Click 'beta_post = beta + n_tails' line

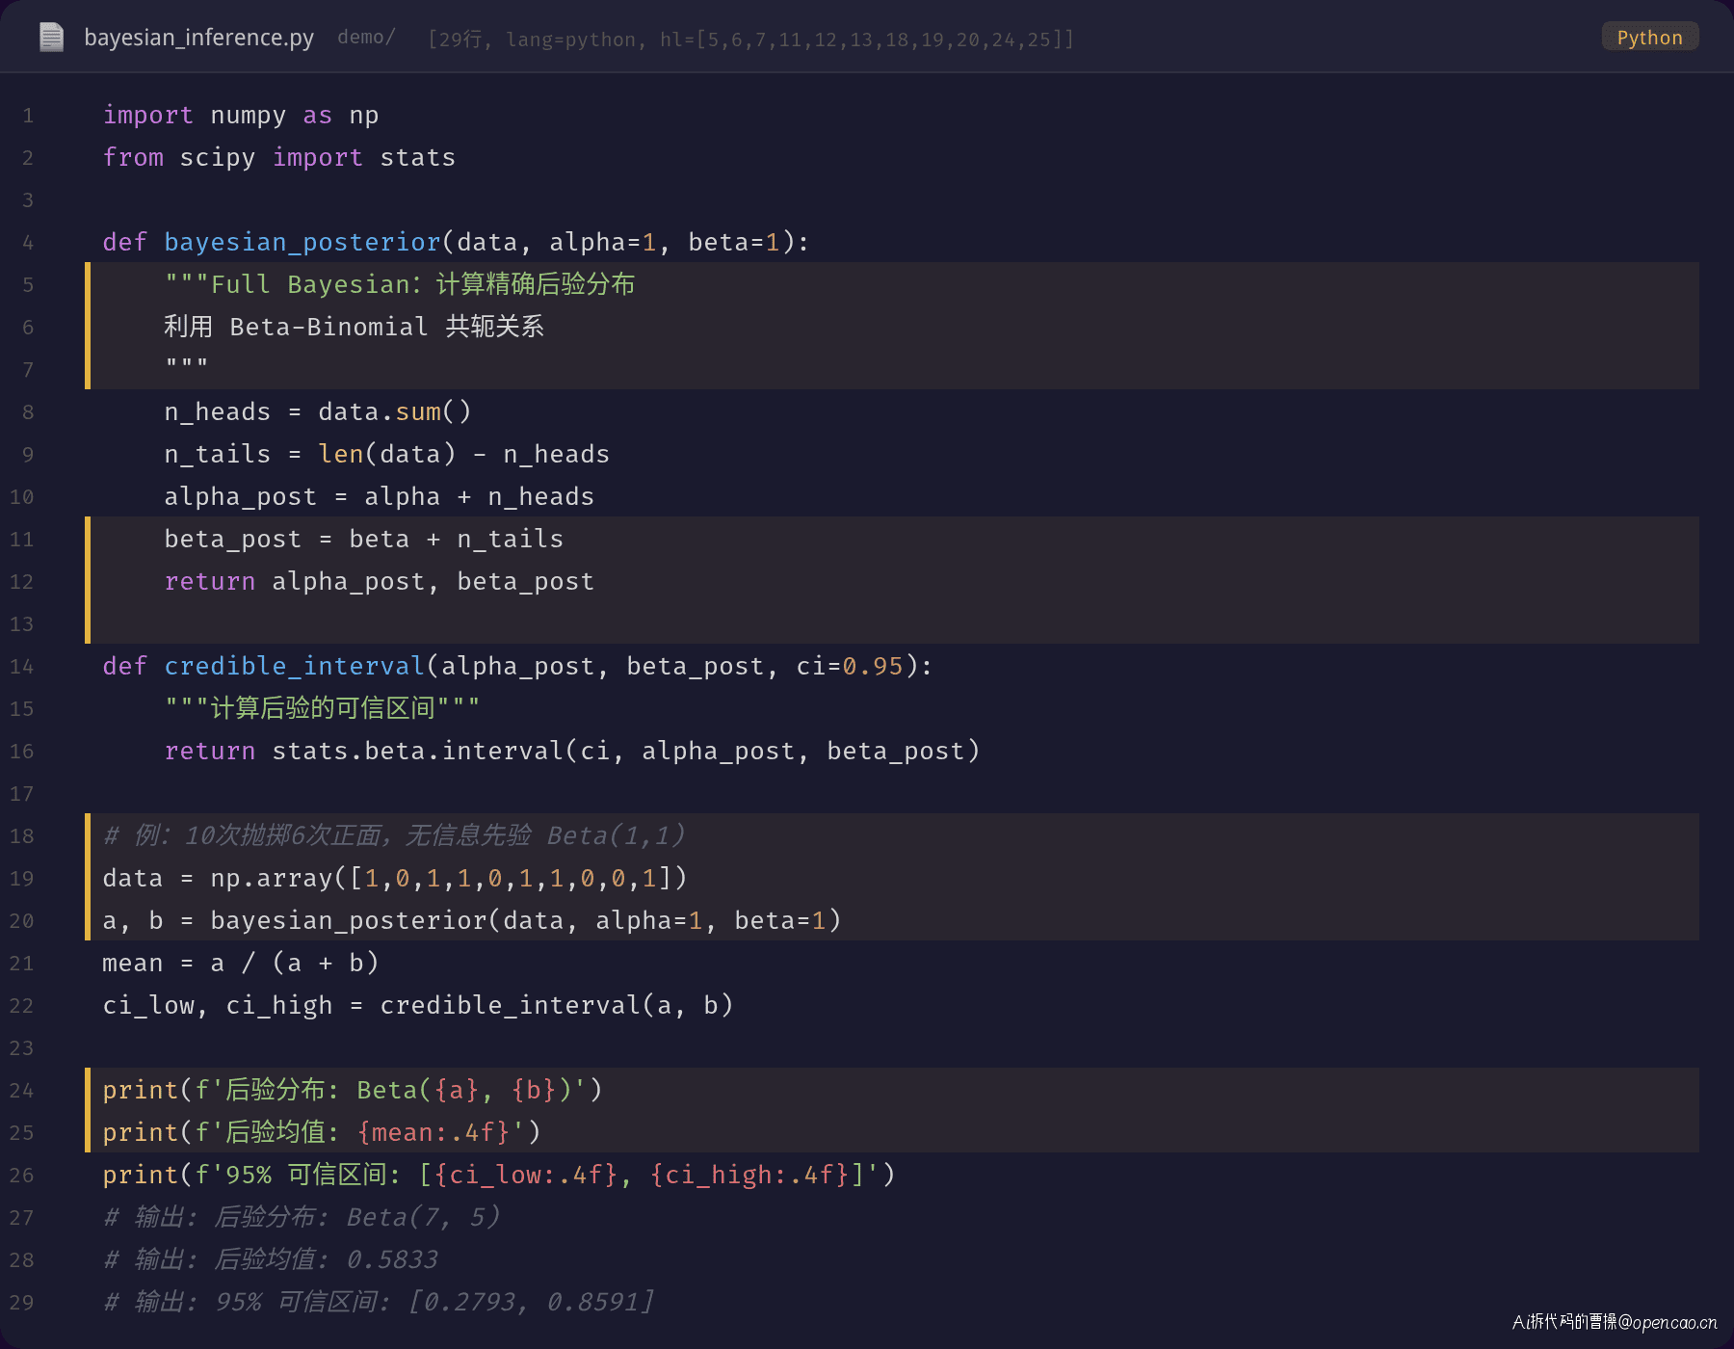pos(364,540)
